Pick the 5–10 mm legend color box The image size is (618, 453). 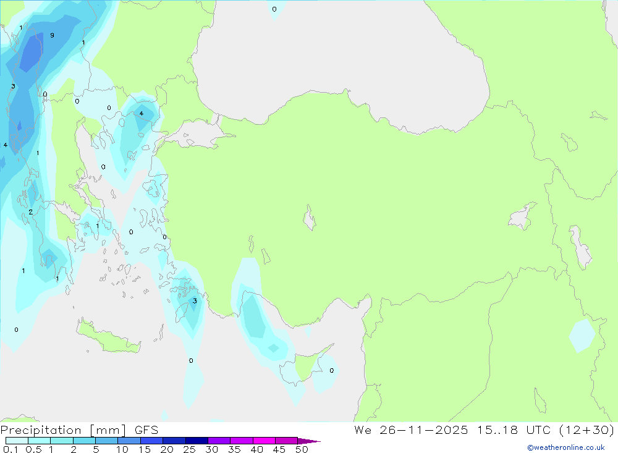pos(107,441)
